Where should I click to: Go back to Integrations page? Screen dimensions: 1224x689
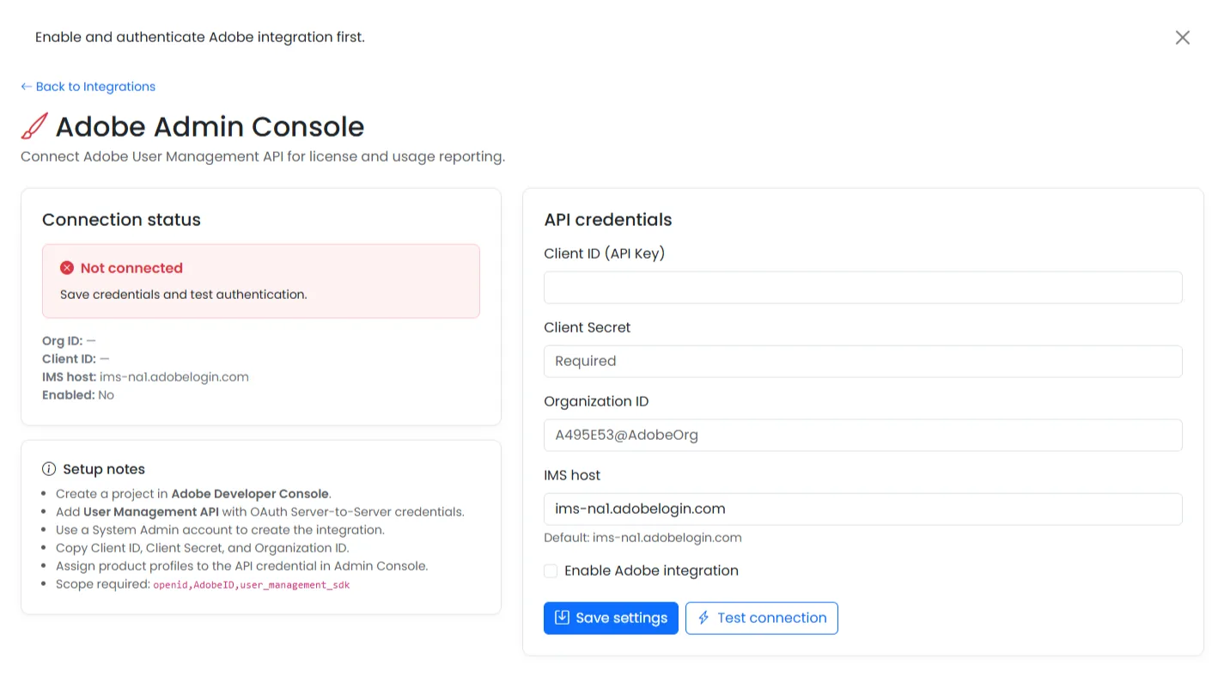(88, 87)
